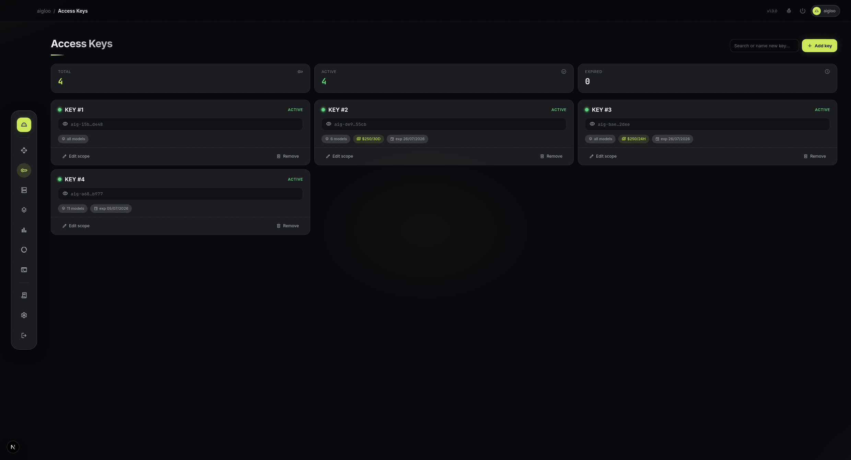Image resolution: width=851 pixels, height=460 pixels.
Task: Click Edit scope on KEY #2
Action: click(339, 156)
